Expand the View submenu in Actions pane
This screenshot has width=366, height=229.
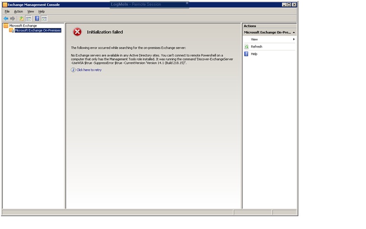pos(269,39)
